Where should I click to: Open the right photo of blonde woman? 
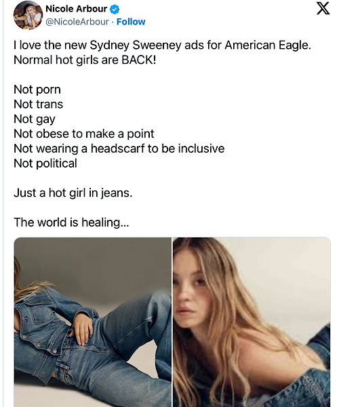[252, 322]
